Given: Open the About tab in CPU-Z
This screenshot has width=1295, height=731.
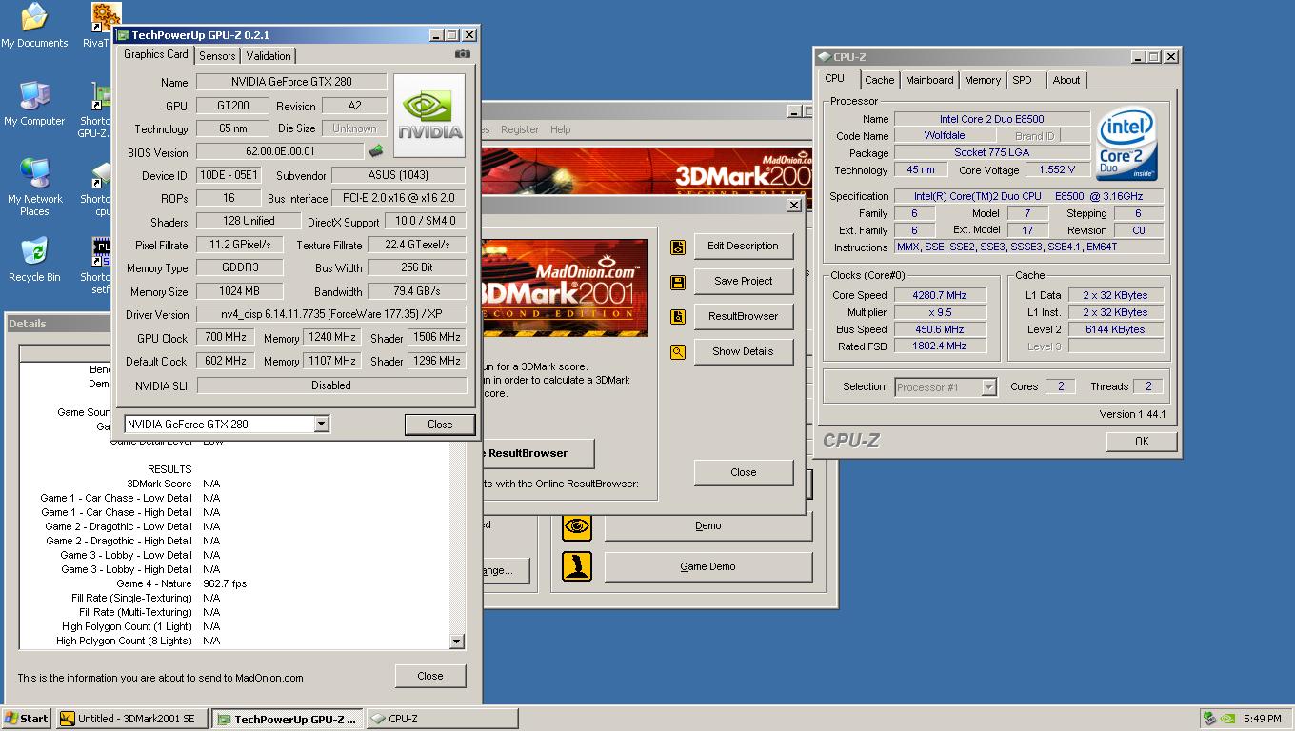Looking at the screenshot, I should tap(1066, 81).
